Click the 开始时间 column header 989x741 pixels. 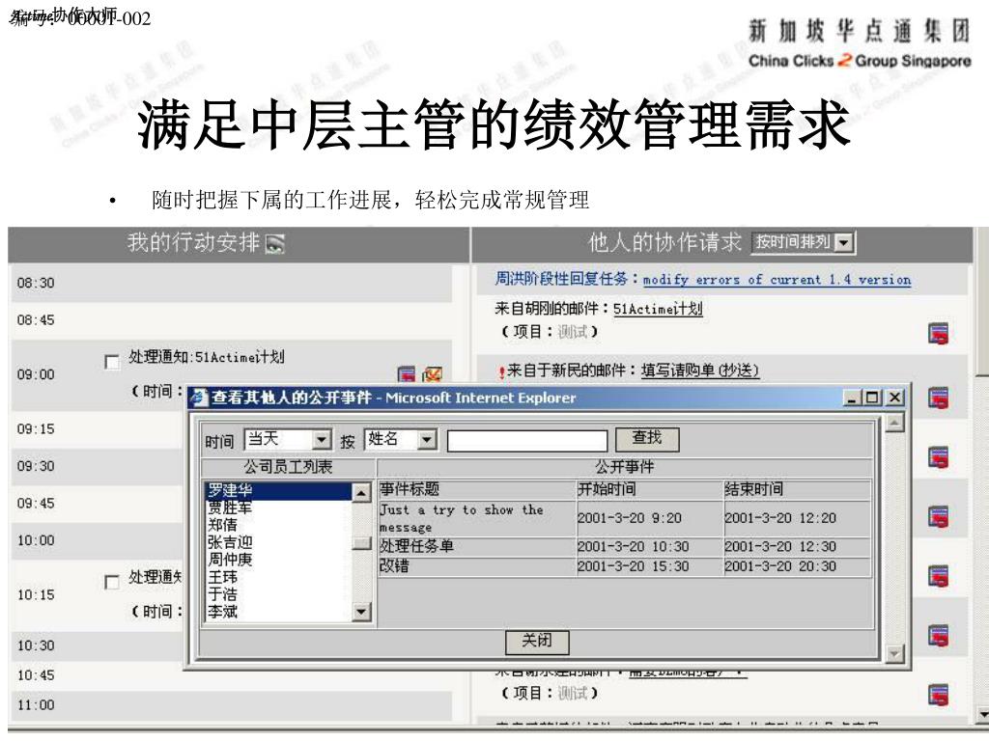(x=650, y=489)
